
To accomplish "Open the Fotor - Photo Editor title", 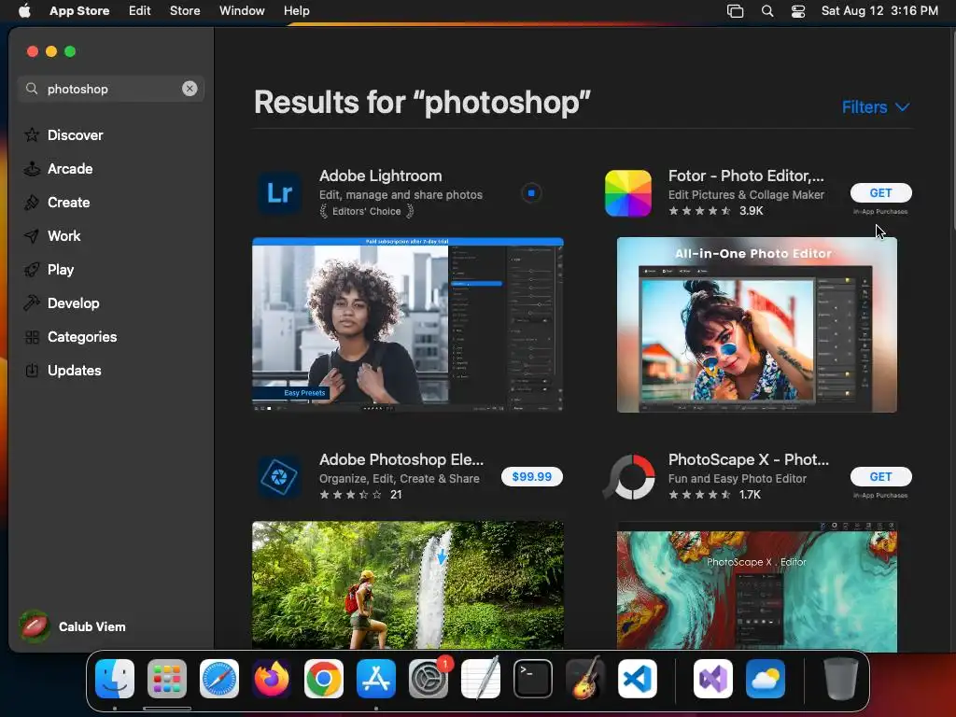I will [746, 176].
